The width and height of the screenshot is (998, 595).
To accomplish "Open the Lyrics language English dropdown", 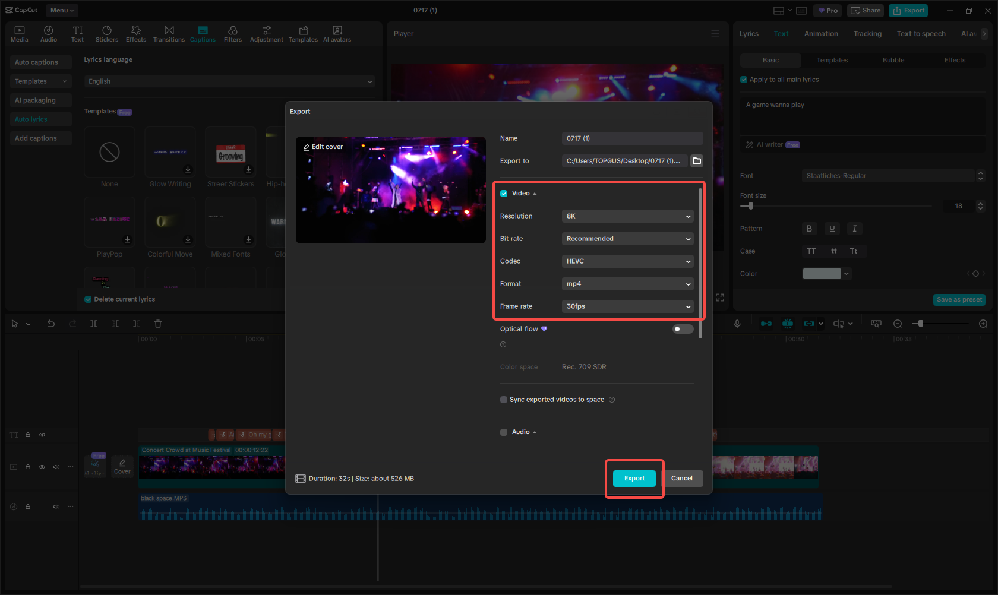I will coord(230,81).
